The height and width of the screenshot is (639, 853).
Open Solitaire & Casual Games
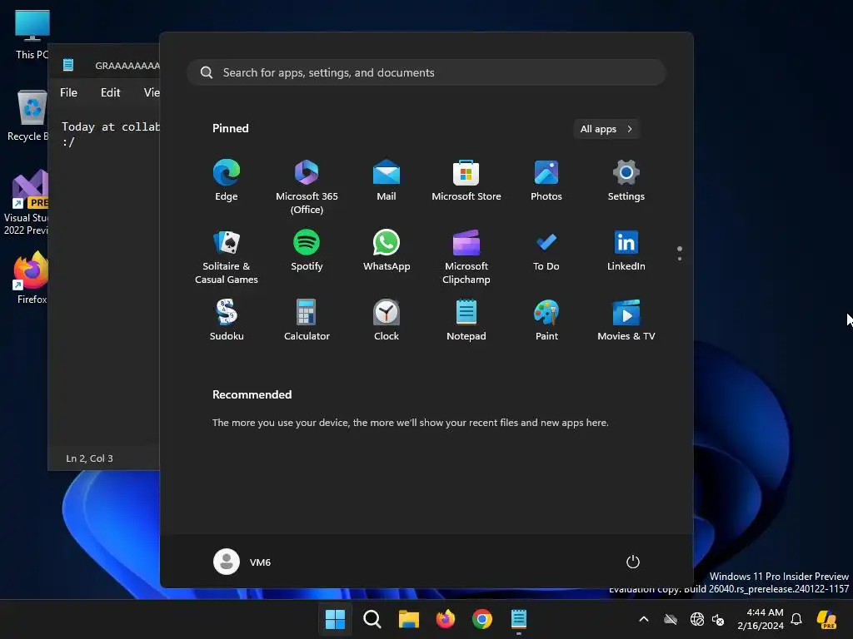click(227, 256)
